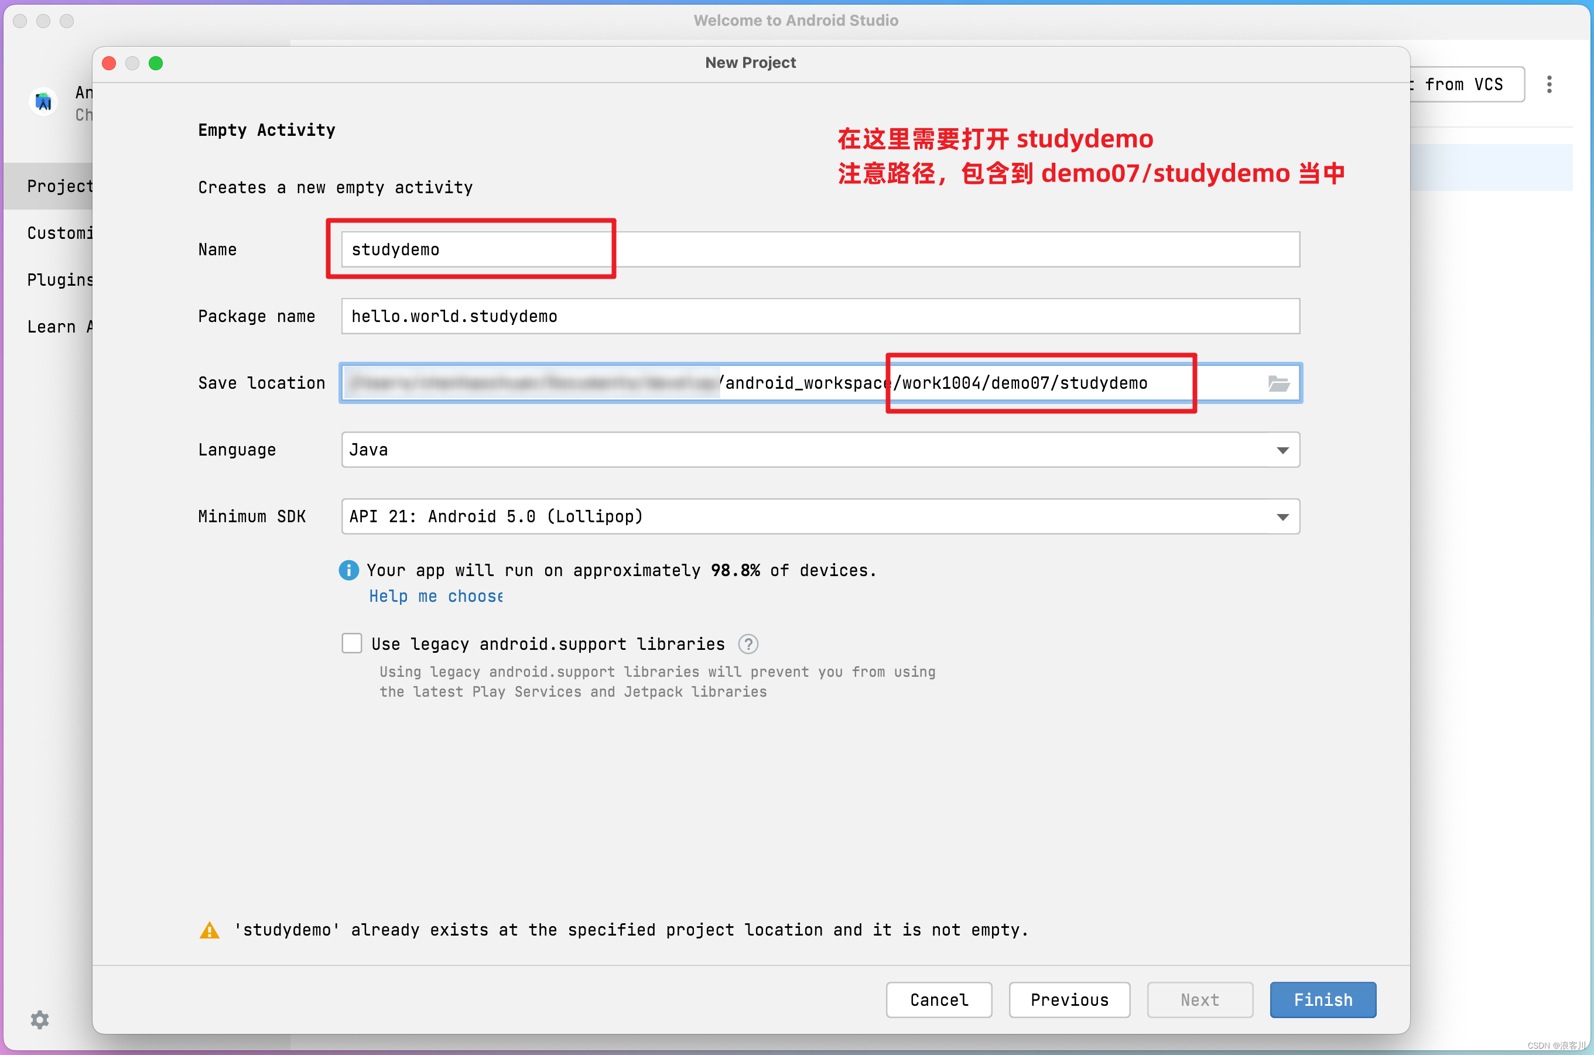The height and width of the screenshot is (1055, 1594).
Task: Click the help question mark icon
Action: pos(748,644)
